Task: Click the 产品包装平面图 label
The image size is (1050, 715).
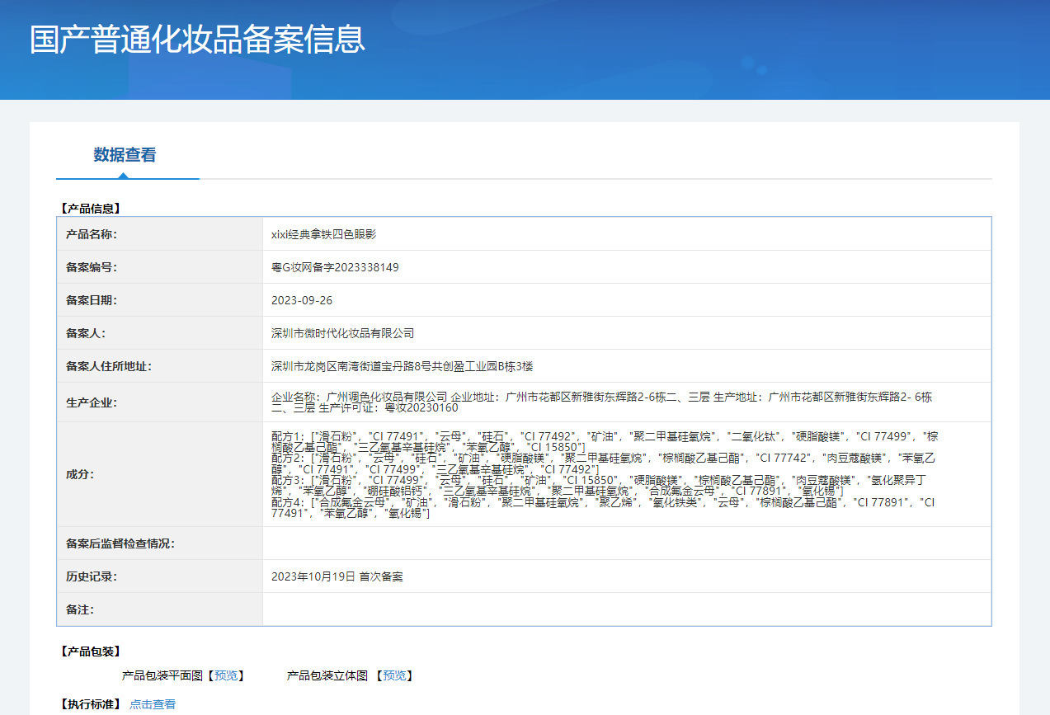Action: click(162, 675)
